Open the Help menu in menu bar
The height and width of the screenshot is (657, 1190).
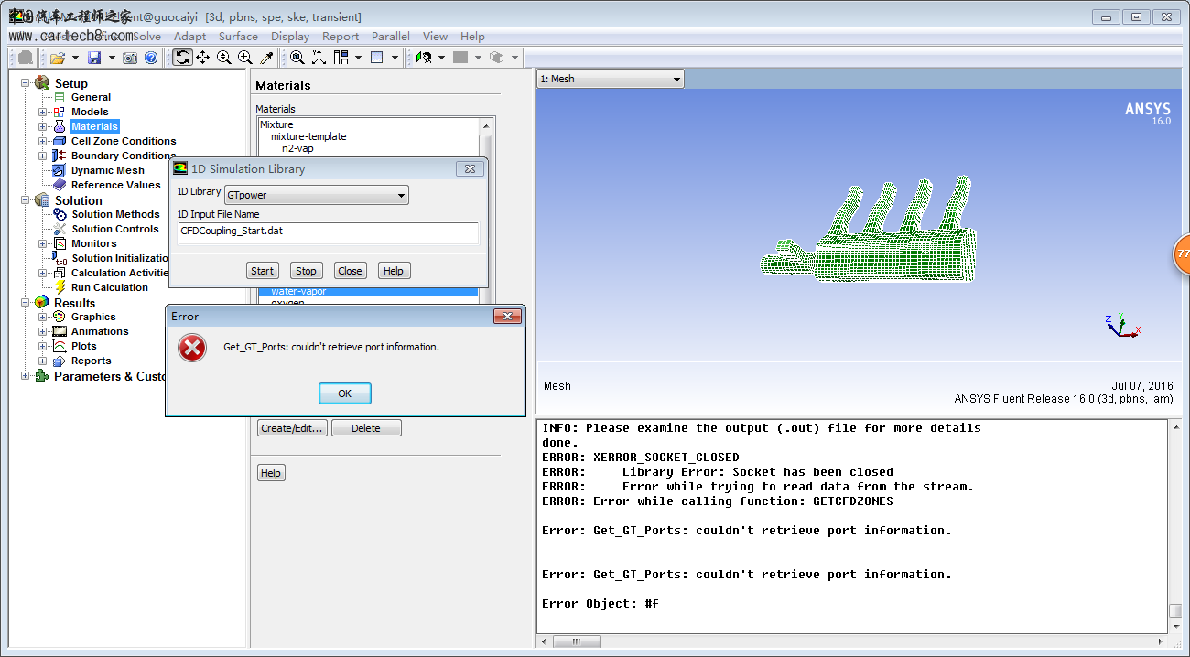(x=472, y=37)
